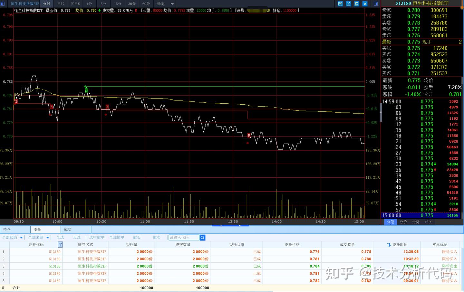Click the collapse handle beside the tick list

tap(381, 113)
